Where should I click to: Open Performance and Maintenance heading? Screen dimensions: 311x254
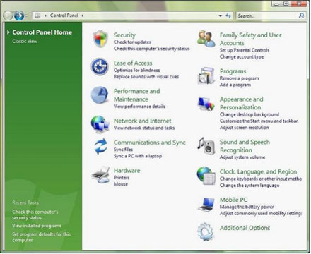click(x=136, y=95)
